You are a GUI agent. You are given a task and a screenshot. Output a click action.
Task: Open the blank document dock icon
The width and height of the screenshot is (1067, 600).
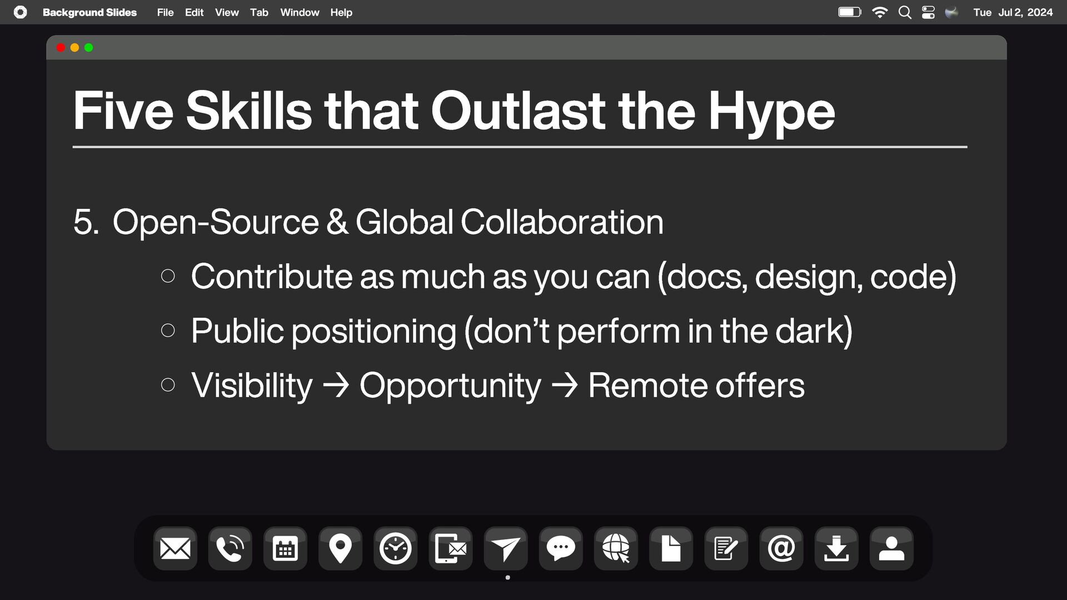point(671,549)
